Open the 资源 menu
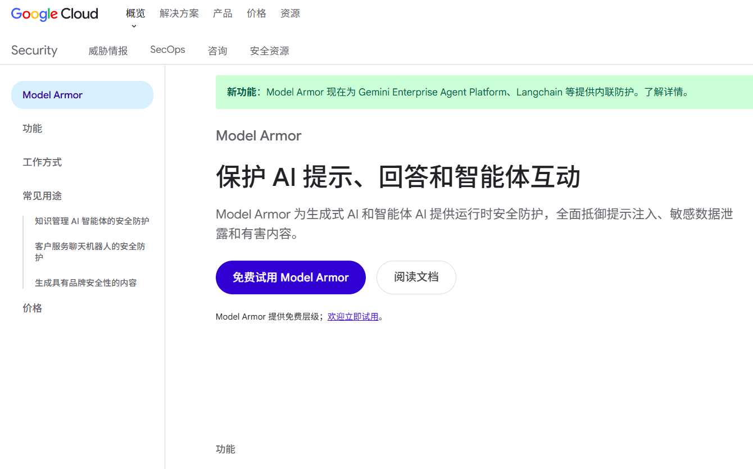Image resolution: width=753 pixels, height=469 pixels. (290, 13)
